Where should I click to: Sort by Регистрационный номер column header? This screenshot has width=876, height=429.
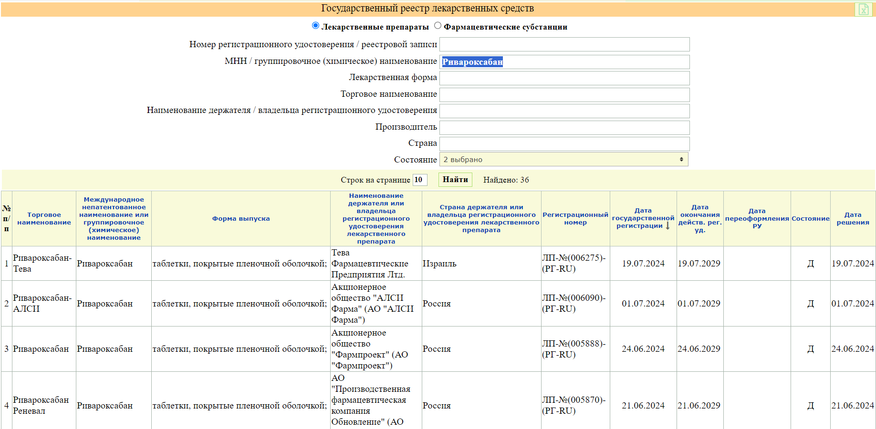click(575, 219)
